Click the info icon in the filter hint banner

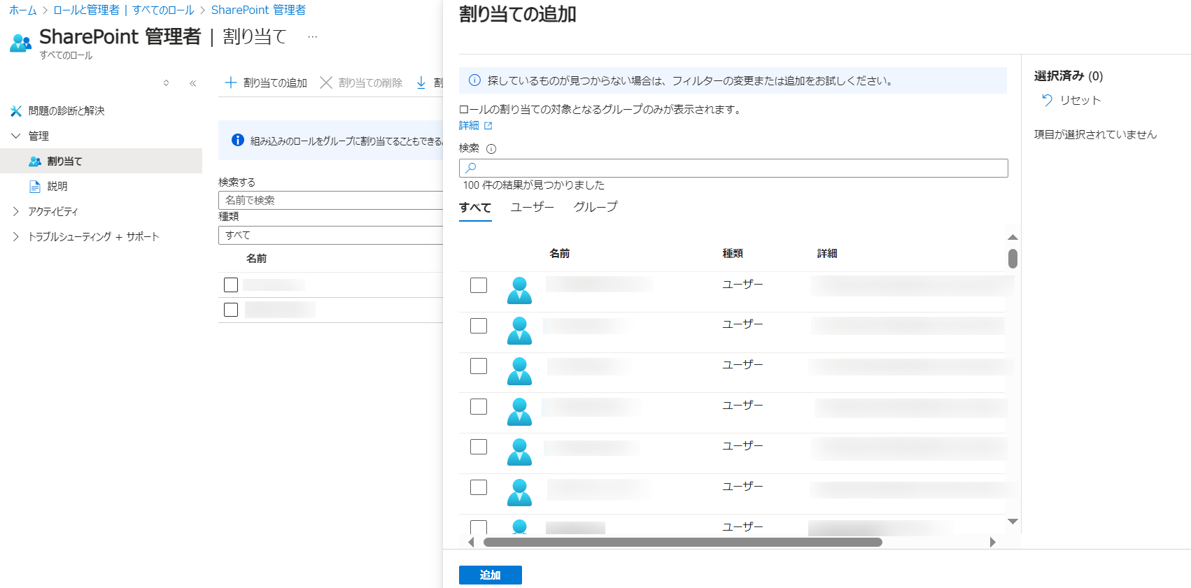click(x=474, y=80)
